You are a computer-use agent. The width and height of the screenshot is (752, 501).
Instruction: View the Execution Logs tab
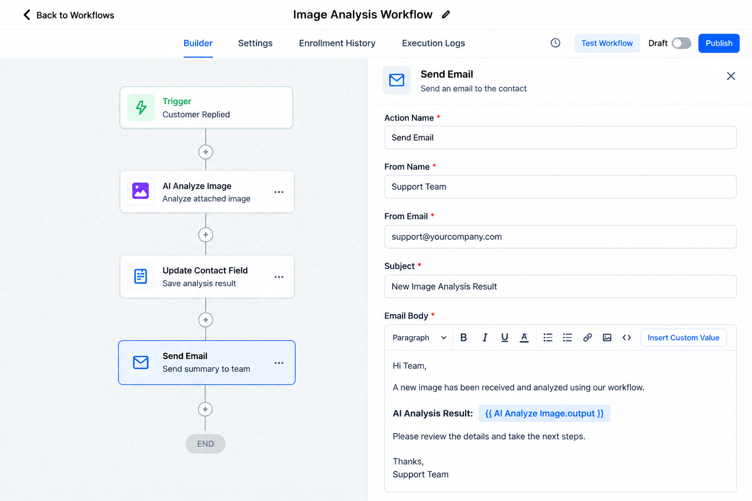tap(433, 43)
